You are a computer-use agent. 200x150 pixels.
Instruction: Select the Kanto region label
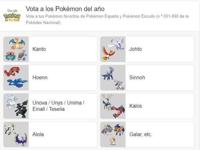39,49
